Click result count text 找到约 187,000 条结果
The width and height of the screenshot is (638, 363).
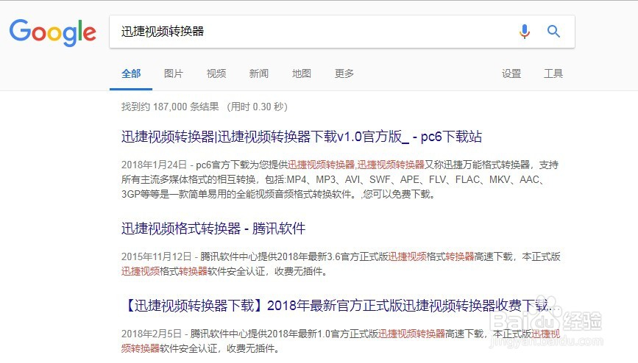click(170, 107)
